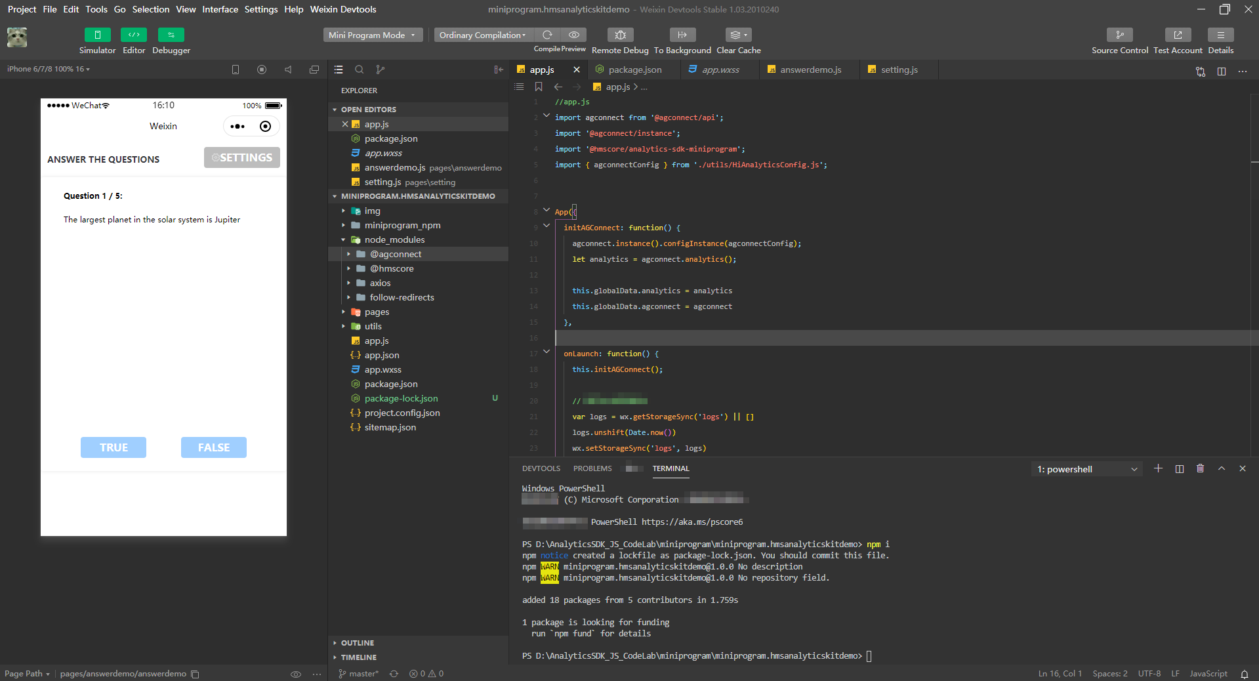Click the To Background icon
1259x681 pixels.
(682, 35)
